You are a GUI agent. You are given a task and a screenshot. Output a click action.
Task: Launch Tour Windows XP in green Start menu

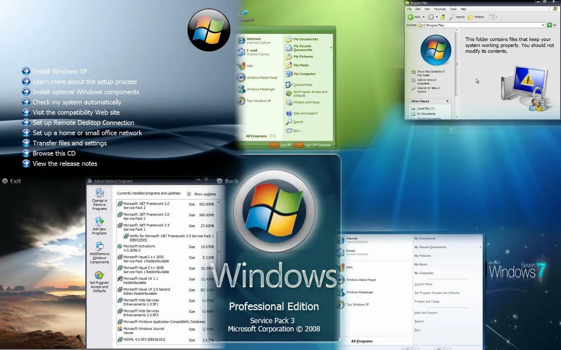tap(254, 101)
